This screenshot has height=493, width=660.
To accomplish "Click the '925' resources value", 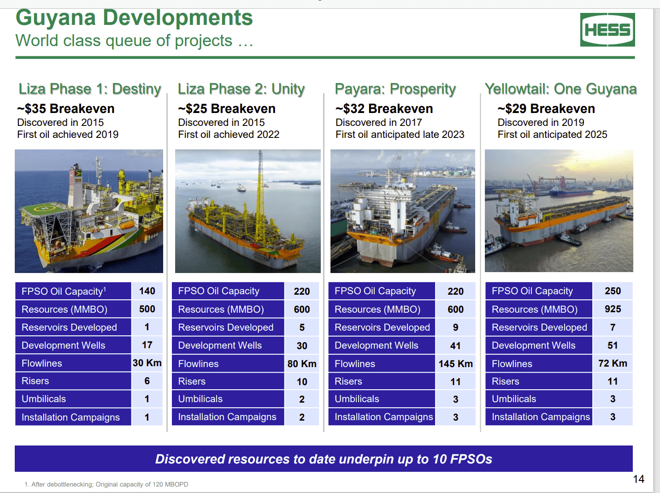I will click(x=613, y=309).
